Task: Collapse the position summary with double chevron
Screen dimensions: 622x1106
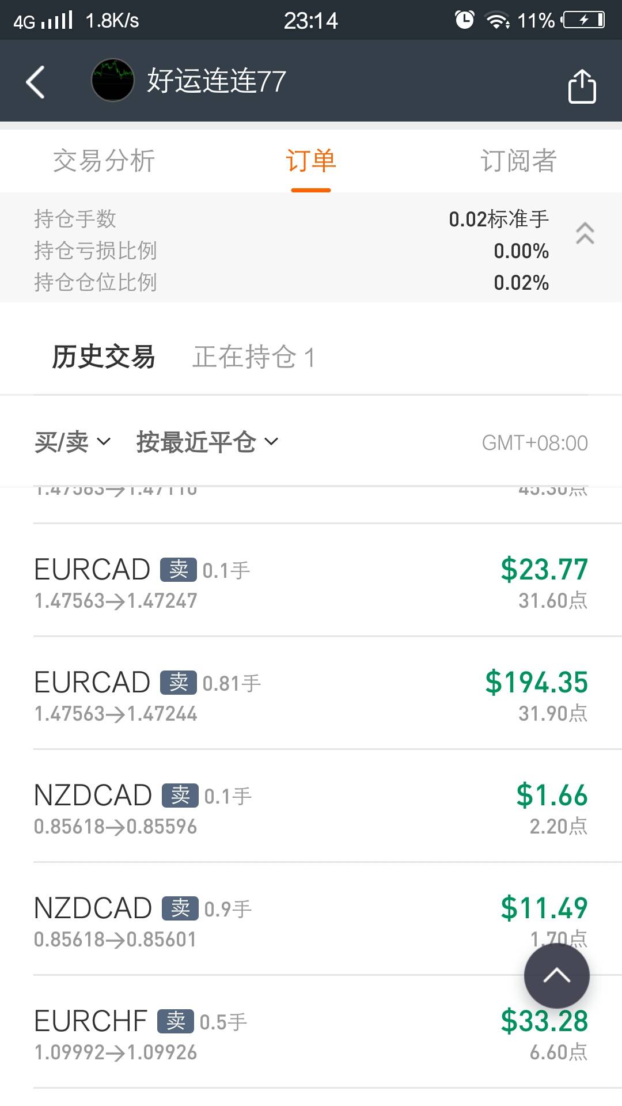Action: 585,233
